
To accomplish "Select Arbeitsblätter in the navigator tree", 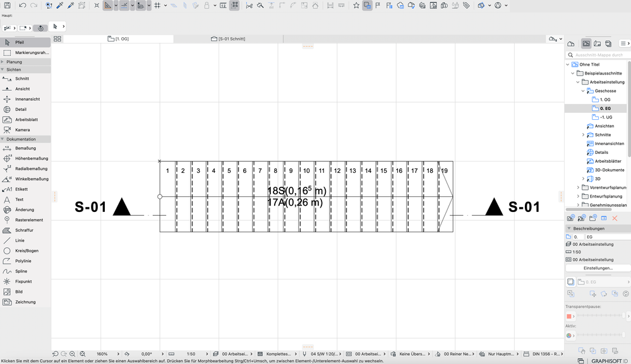I will pyautogui.click(x=608, y=161).
